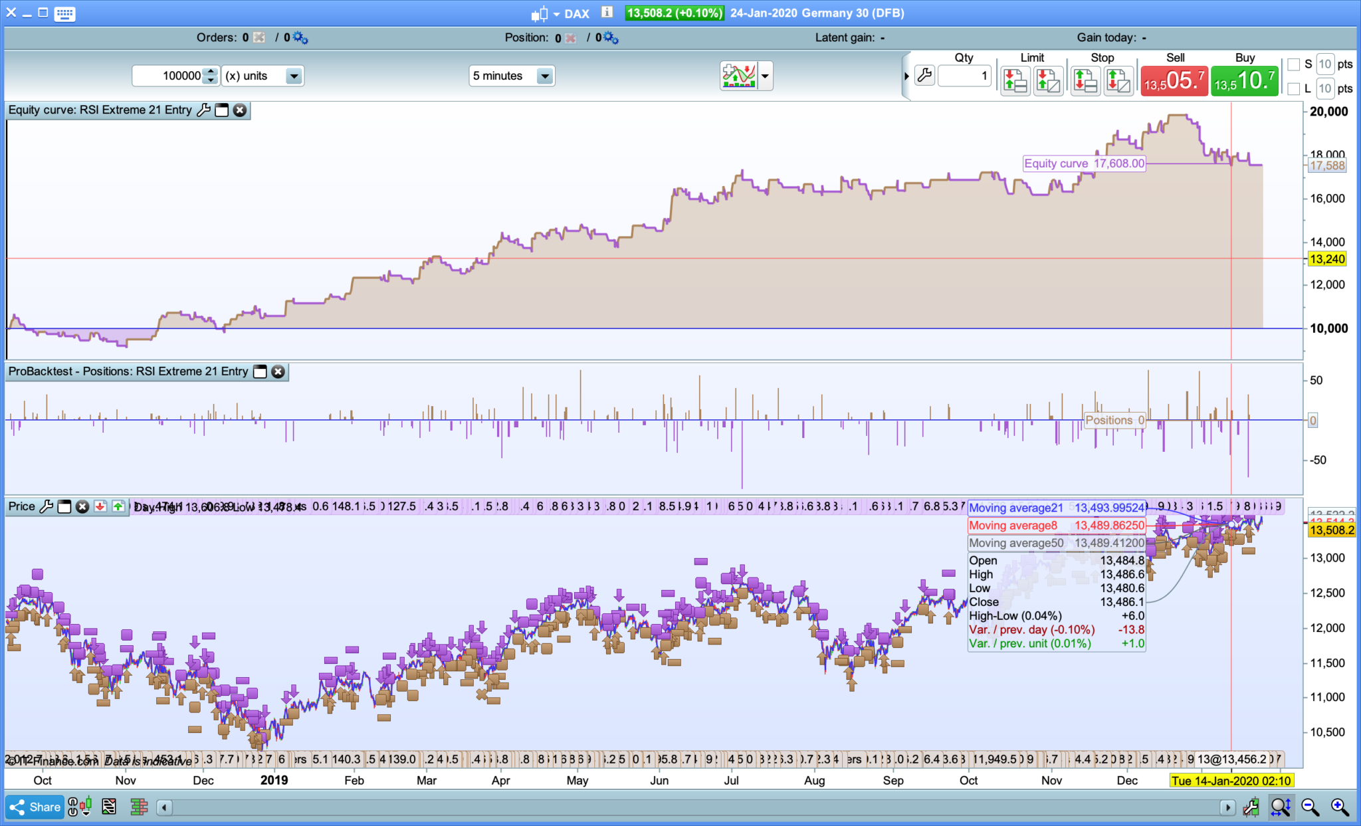
Task: Open Equity curve panel wrench settings
Action: click(x=204, y=110)
